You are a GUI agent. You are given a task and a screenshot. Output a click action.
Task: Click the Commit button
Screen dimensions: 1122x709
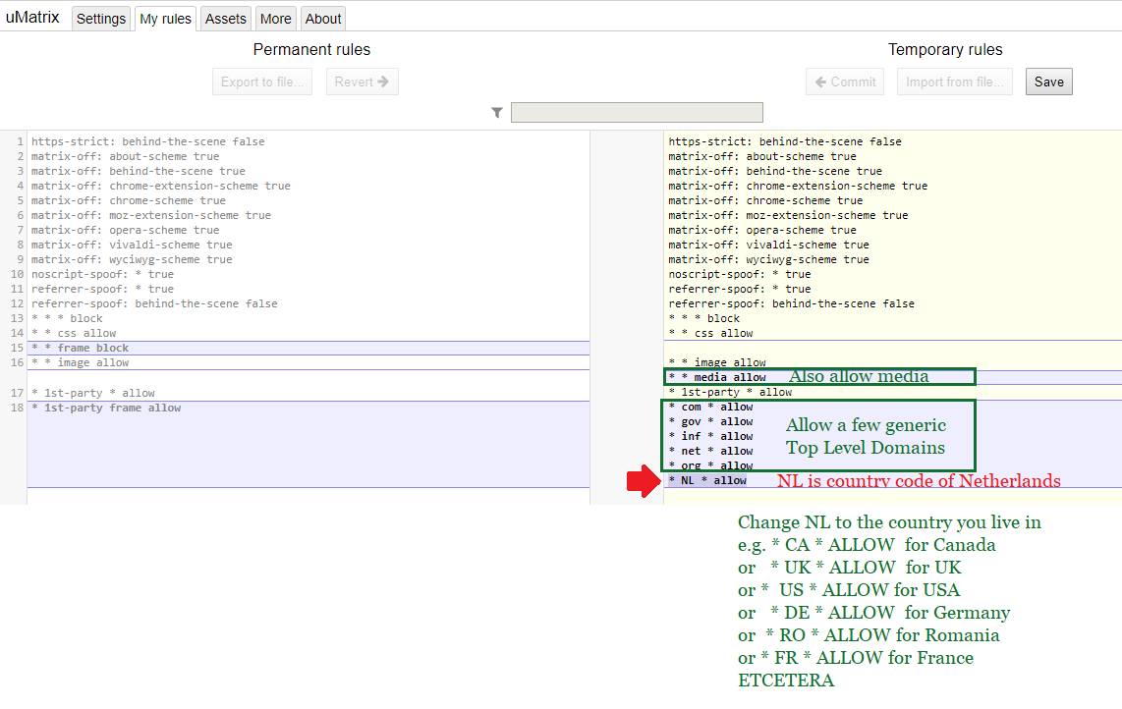pos(845,82)
